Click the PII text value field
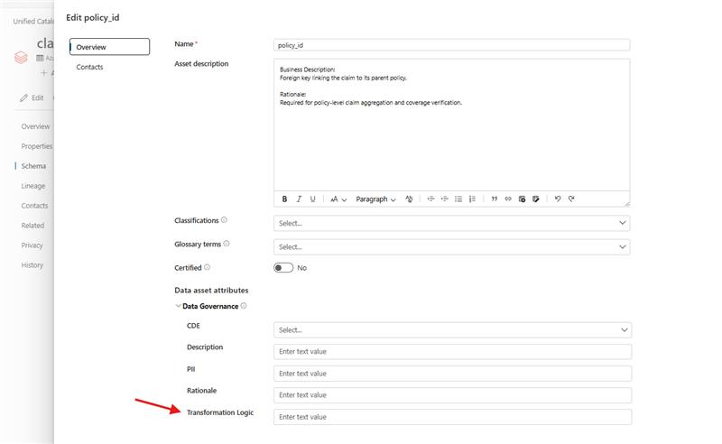 point(452,374)
